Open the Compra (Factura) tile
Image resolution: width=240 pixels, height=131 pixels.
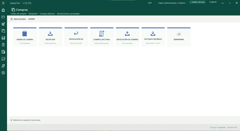[x=102, y=37]
